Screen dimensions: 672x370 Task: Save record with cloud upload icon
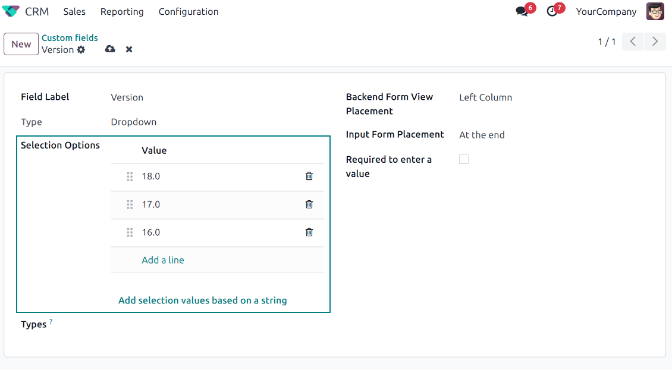pos(110,49)
